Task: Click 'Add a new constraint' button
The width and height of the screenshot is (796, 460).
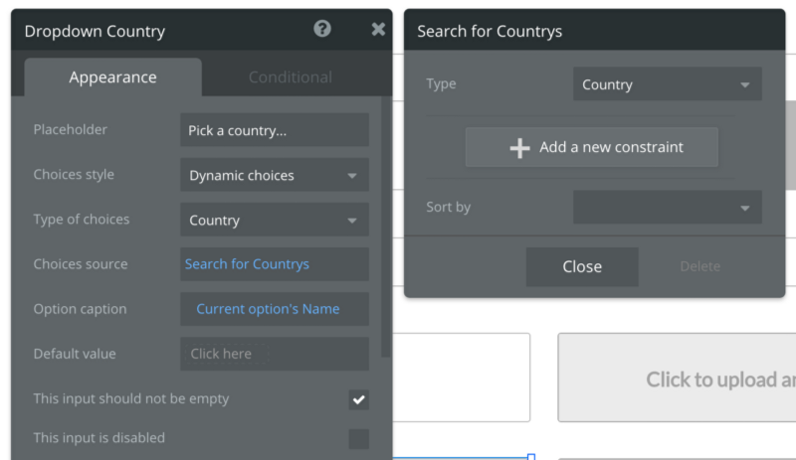Action: click(x=592, y=147)
